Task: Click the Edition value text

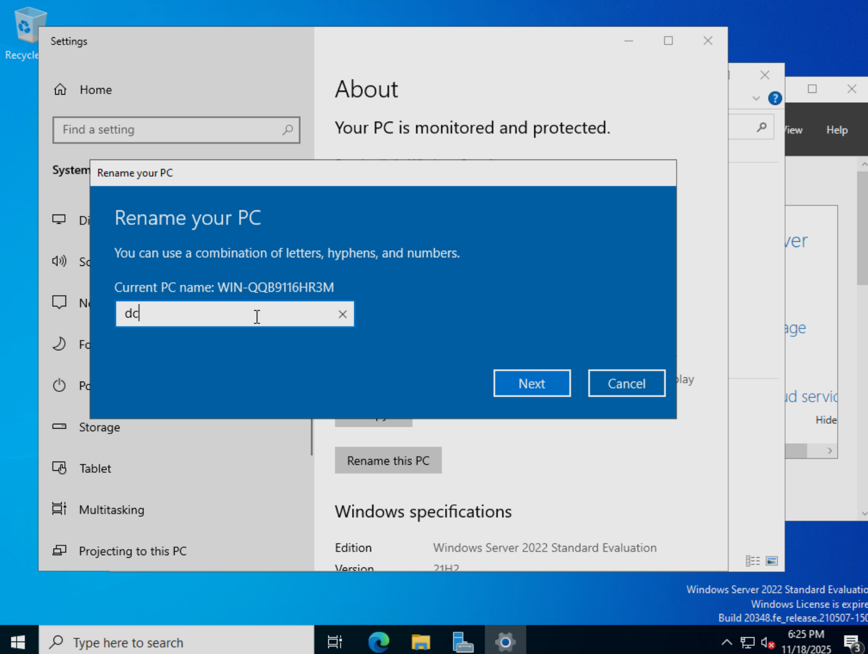Action: (x=545, y=548)
